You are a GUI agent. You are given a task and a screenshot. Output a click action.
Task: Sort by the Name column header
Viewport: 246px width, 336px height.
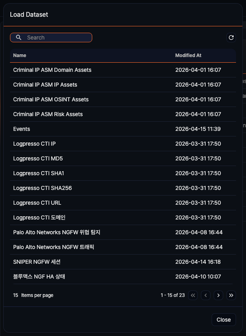20,55
